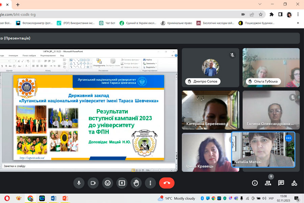Image resolution: width=304 pixels, height=203 pixels.
Task: Expand the hidden bookmarks overflow chevron
Action: 298,23
